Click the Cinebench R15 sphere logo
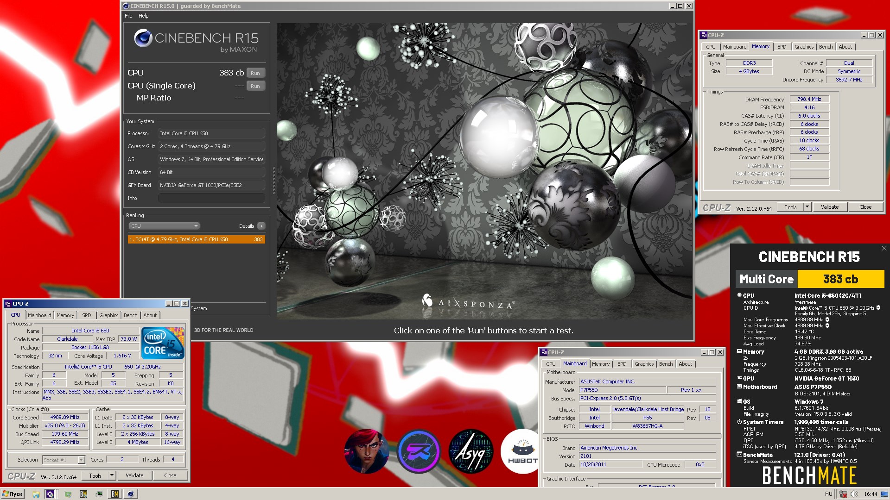890x500 pixels. tap(143, 38)
